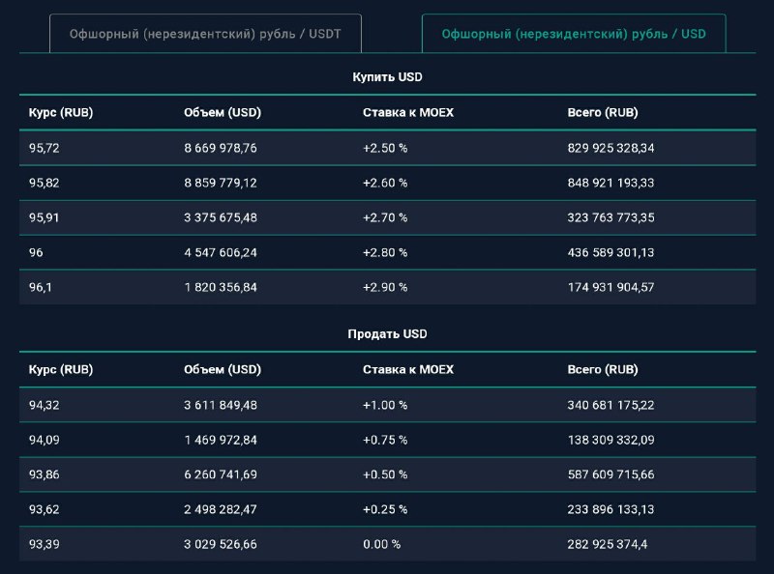Image resolution: width=774 pixels, height=574 pixels.
Task: Select the buy row with rate 96,1
Action: coord(388,287)
